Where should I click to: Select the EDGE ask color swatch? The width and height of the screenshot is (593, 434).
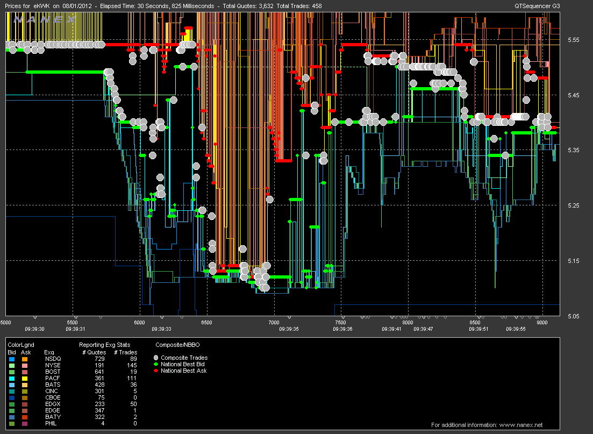click(25, 410)
